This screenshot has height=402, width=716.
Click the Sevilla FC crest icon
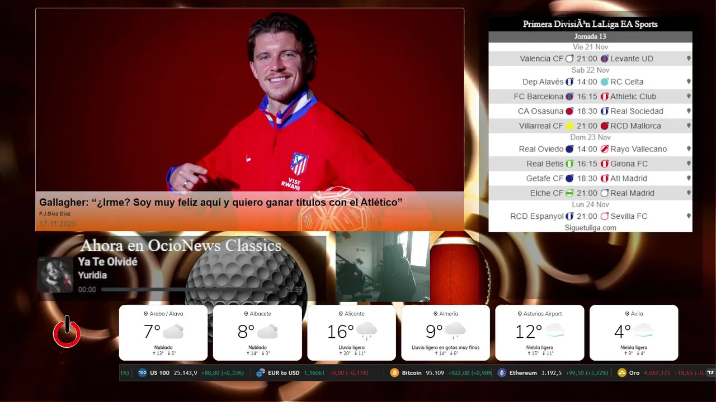coord(605,216)
